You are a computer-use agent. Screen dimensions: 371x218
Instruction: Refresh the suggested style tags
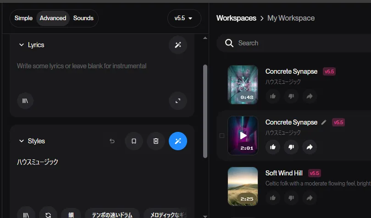click(48, 214)
